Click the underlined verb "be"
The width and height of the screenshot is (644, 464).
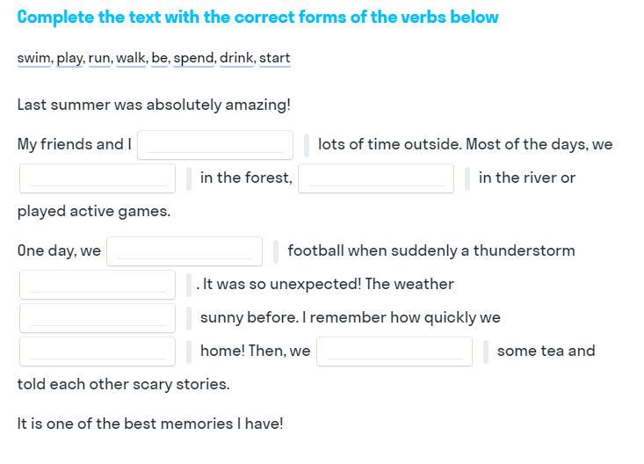tap(159, 58)
